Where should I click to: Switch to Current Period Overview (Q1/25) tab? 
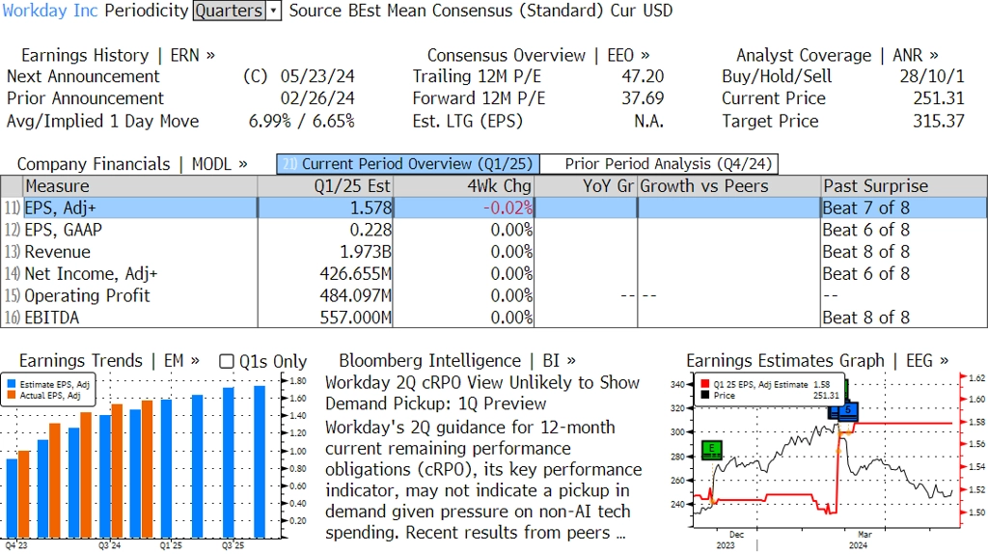408,164
